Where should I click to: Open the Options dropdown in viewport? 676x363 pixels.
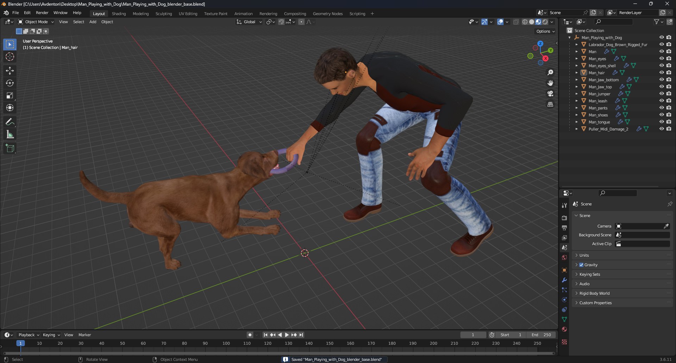click(545, 31)
